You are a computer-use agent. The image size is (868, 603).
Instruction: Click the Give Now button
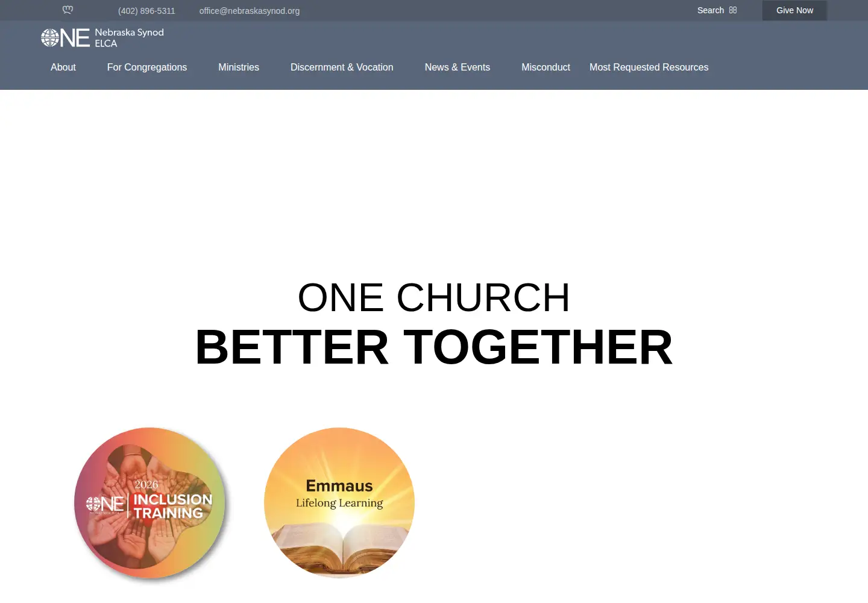click(794, 10)
